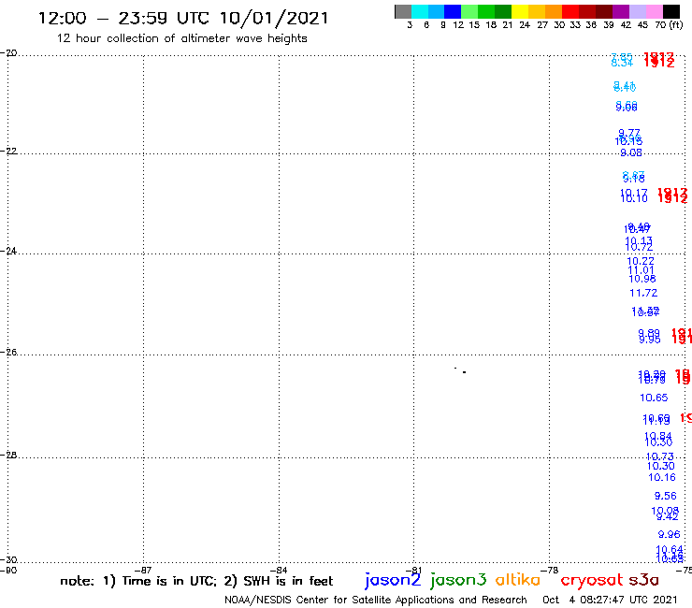This screenshot has height=608, width=692.
Task: Click the time range title '12:00 – 23:59 UTC 10/01/2021'
Action: coord(183,18)
